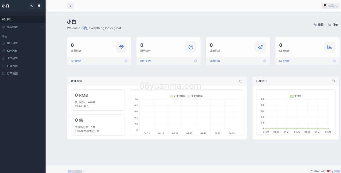Open 订单地图 in the sidebar

(x=12, y=74)
